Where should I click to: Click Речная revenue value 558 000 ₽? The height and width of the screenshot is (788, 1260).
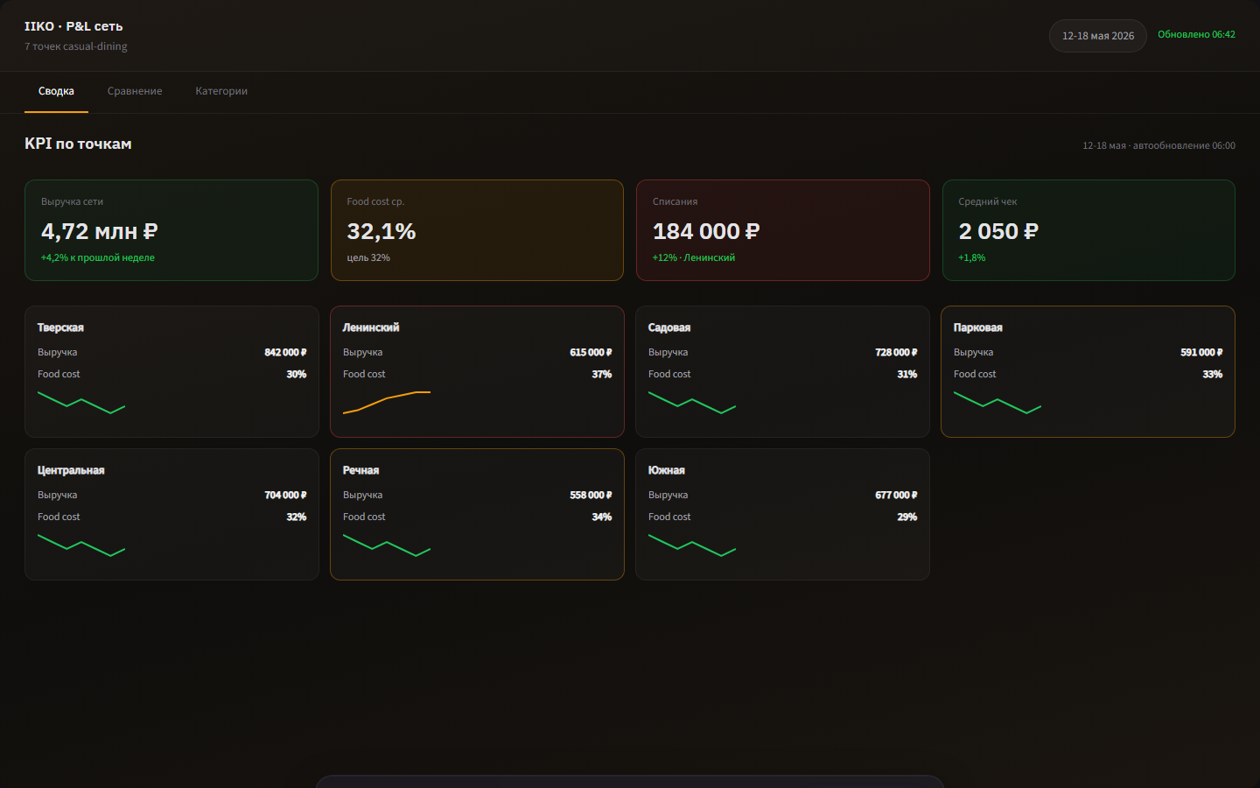tap(591, 495)
